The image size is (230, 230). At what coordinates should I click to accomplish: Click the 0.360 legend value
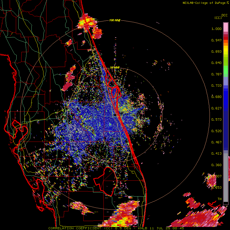coord(216,165)
